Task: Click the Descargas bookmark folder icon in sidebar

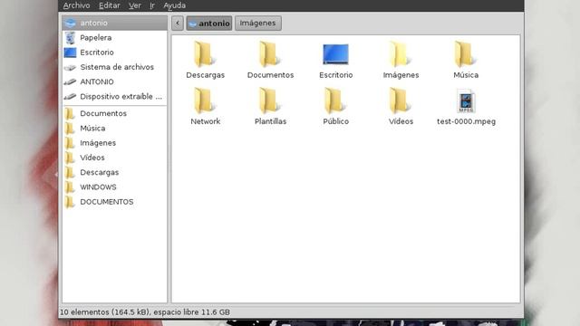Action: (x=70, y=172)
